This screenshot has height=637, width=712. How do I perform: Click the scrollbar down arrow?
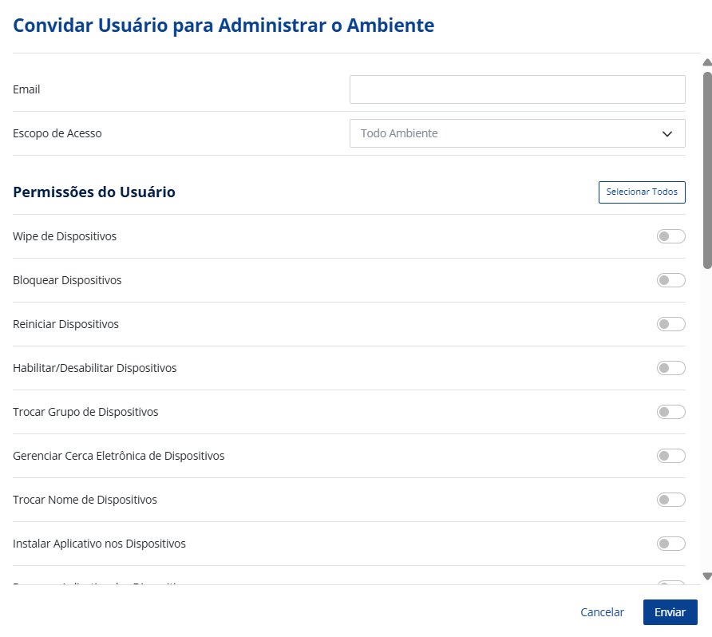pyautogui.click(x=706, y=576)
